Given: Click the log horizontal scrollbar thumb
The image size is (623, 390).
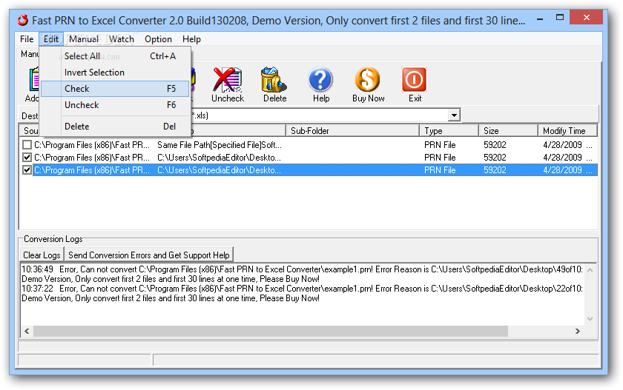Looking at the screenshot, I should [271, 331].
